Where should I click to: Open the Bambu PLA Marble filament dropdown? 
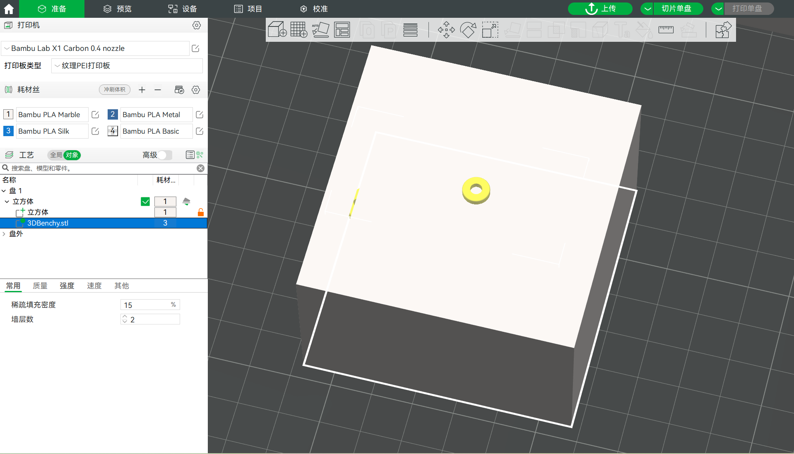click(52, 115)
